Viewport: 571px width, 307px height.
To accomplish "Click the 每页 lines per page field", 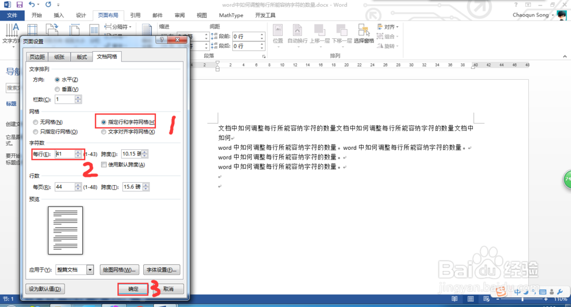I will point(68,187).
